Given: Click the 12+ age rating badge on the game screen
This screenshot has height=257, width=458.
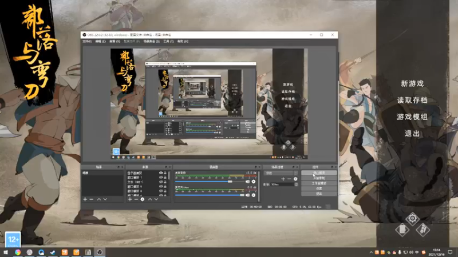Looking at the screenshot, I should (13, 239).
